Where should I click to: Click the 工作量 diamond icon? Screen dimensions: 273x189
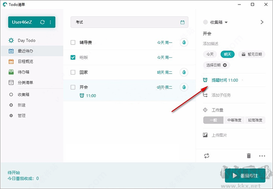click(x=205, y=110)
